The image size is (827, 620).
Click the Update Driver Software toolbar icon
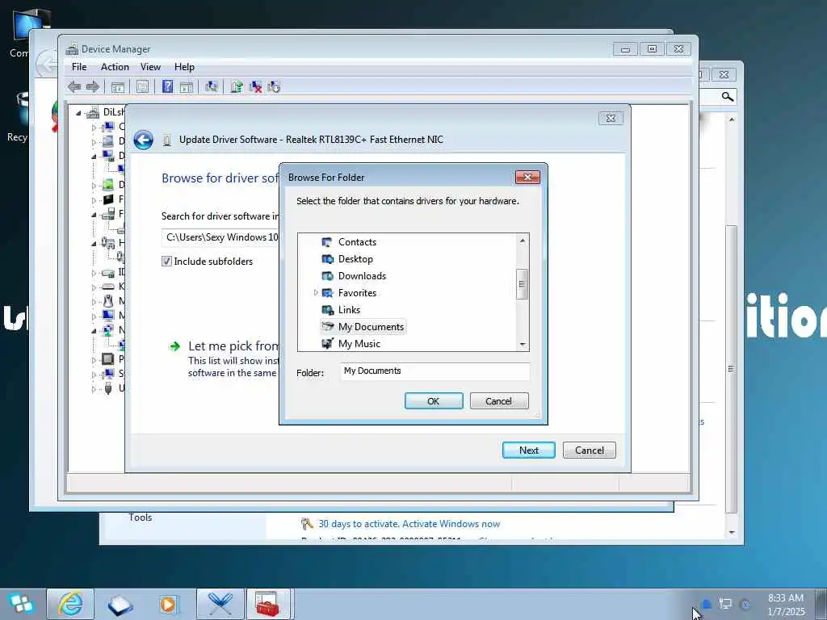point(237,87)
